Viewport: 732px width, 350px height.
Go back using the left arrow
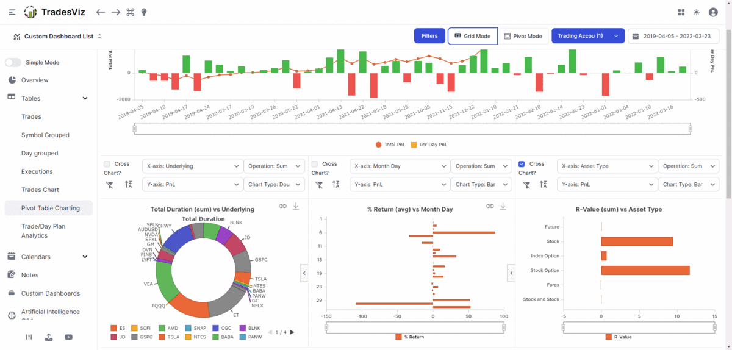tap(101, 12)
